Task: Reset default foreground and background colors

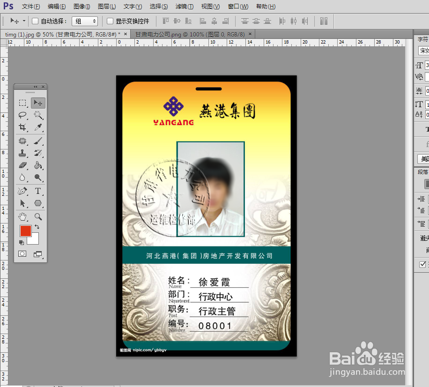Action: pyautogui.click(x=22, y=243)
